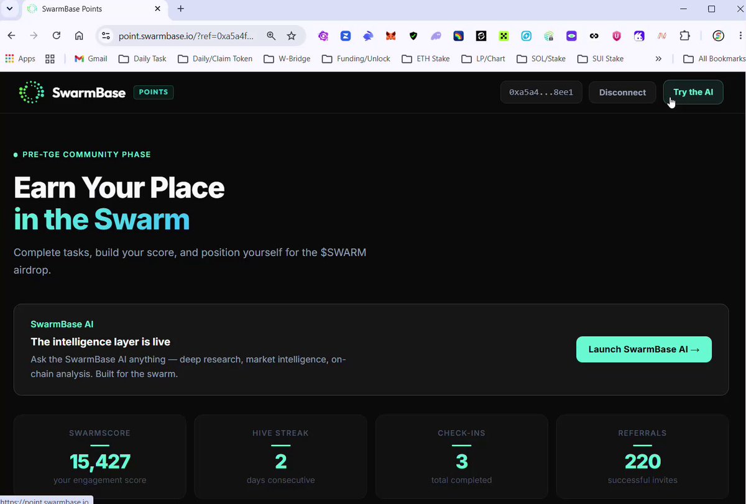746x504 pixels.
Task: Open the tab search dropdown arrow
Action: point(9,9)
